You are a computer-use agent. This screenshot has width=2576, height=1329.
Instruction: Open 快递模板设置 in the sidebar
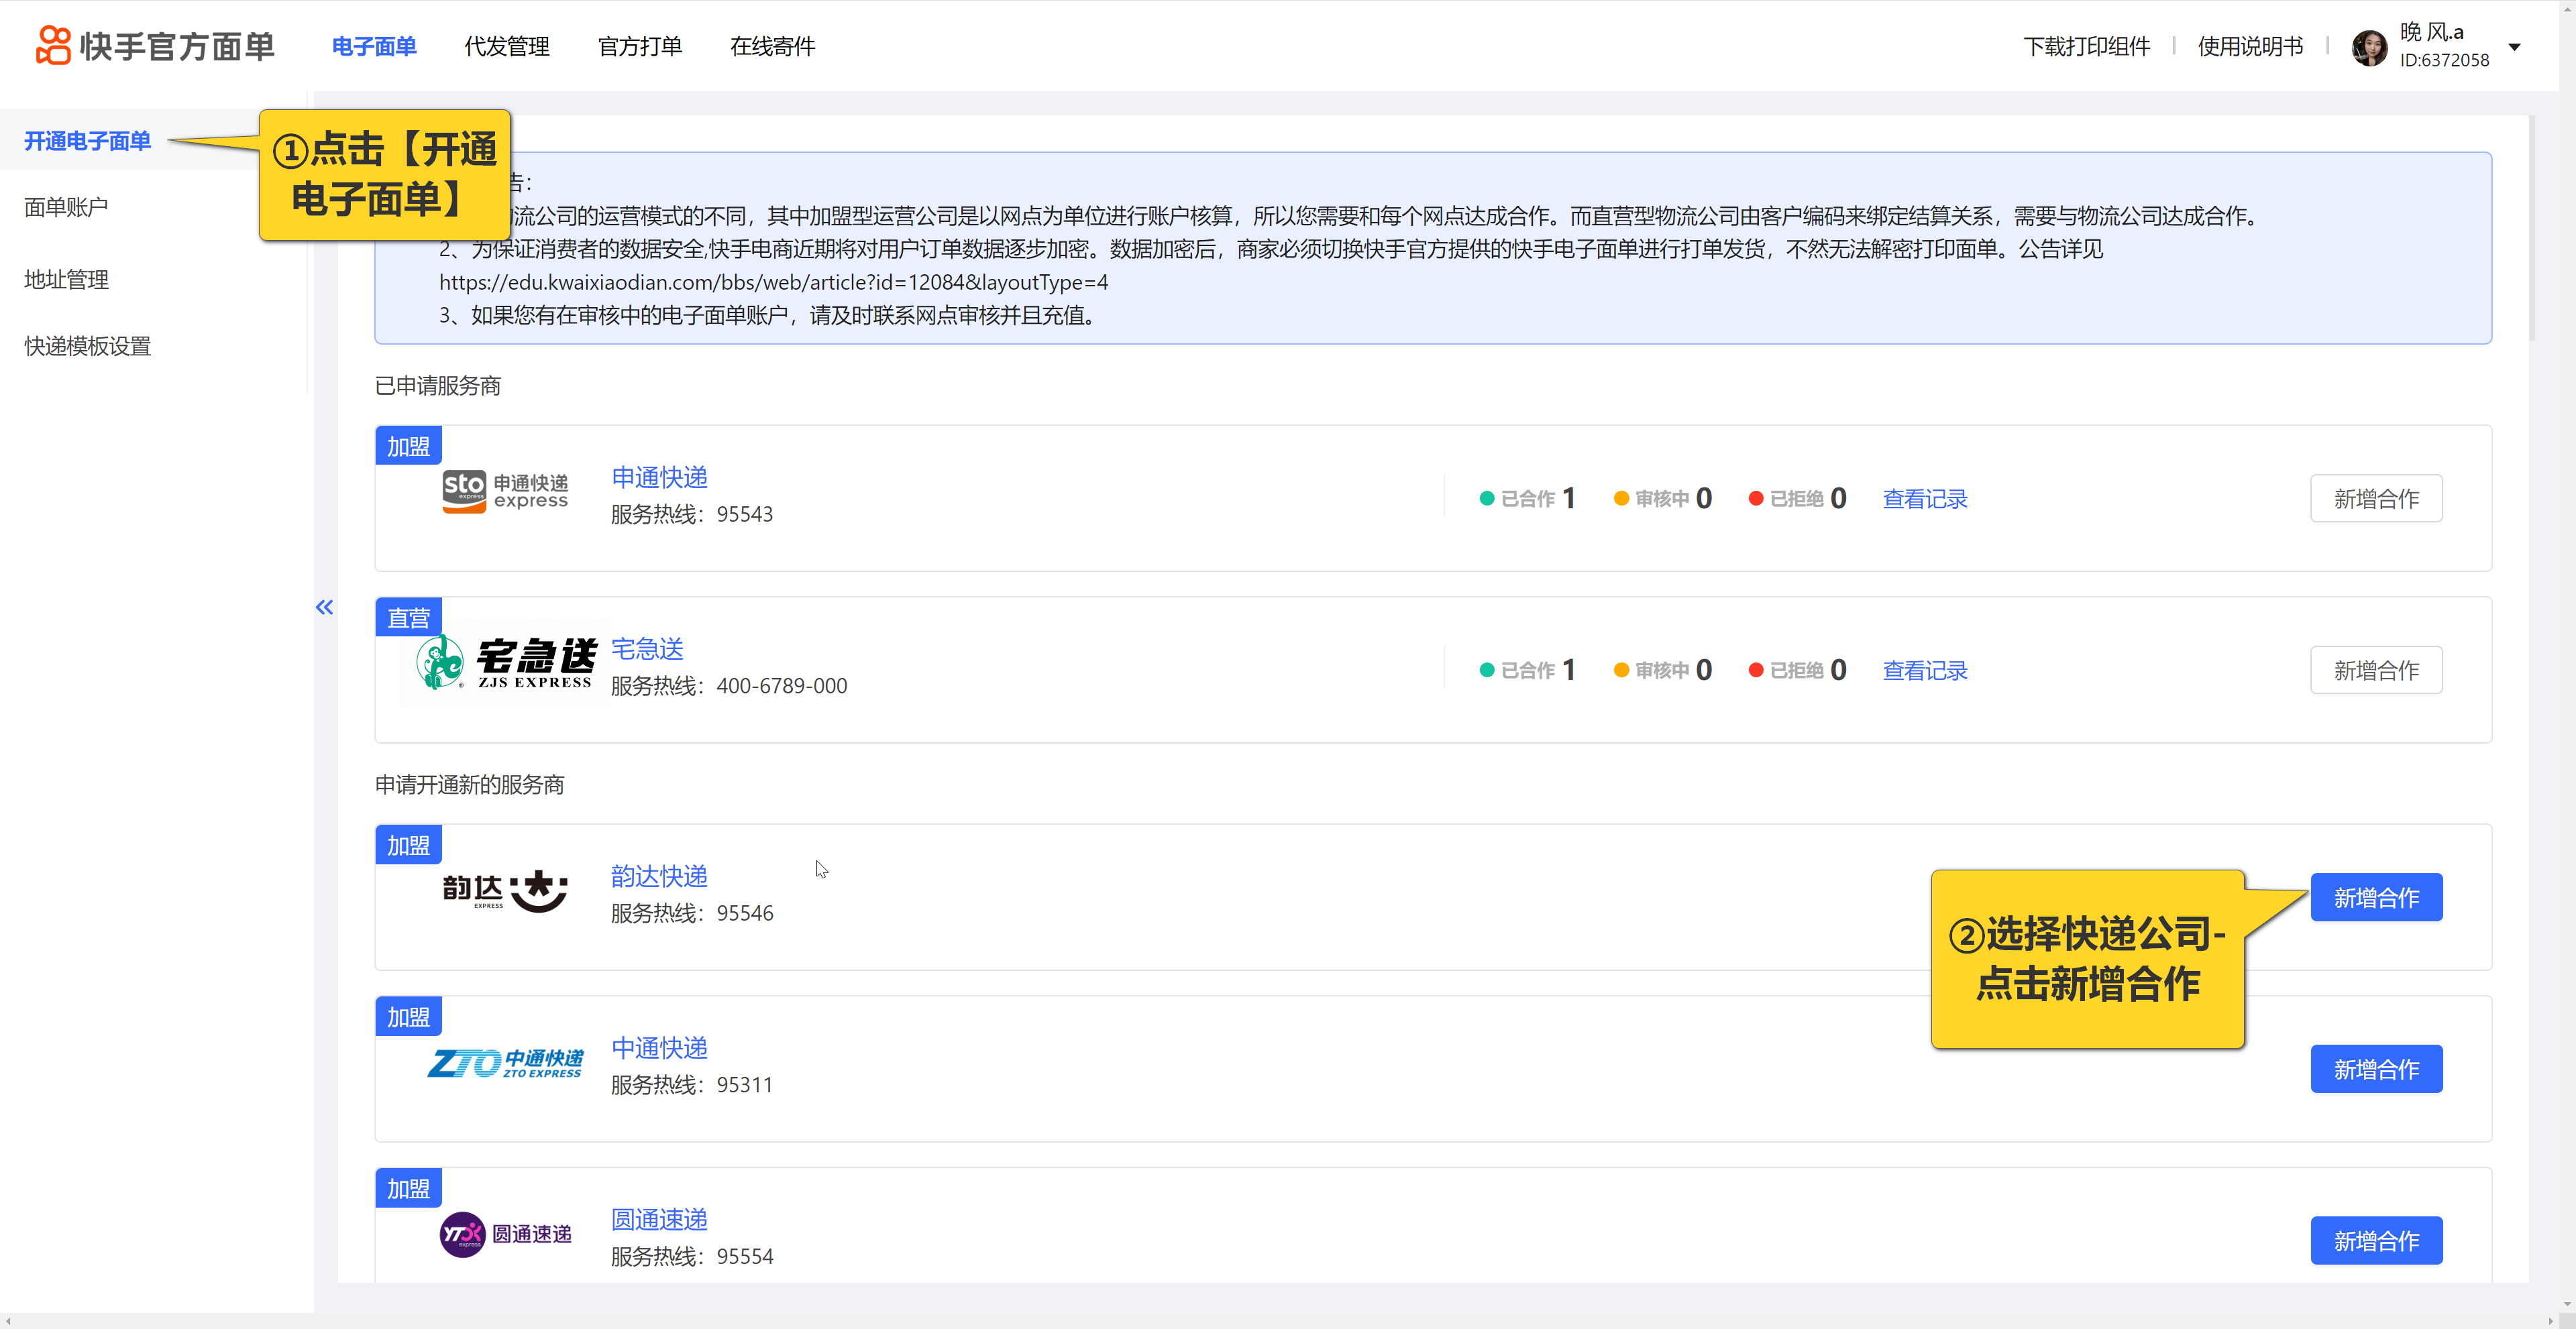point(87,346)
